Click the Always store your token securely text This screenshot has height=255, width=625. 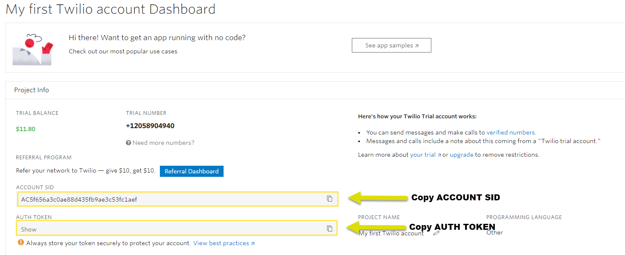click(108, 243)
